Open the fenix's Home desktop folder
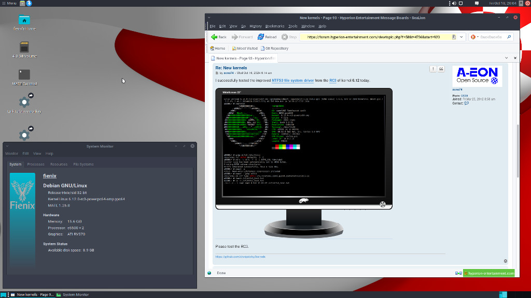This screenshot has height=298, width=531. [x=24, y=23]
